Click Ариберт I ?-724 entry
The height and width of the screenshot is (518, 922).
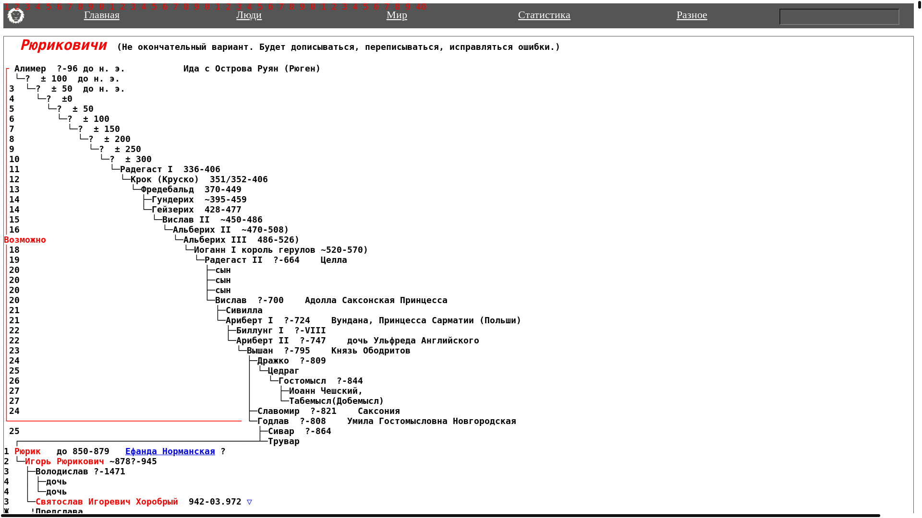(x=268, y=320)
